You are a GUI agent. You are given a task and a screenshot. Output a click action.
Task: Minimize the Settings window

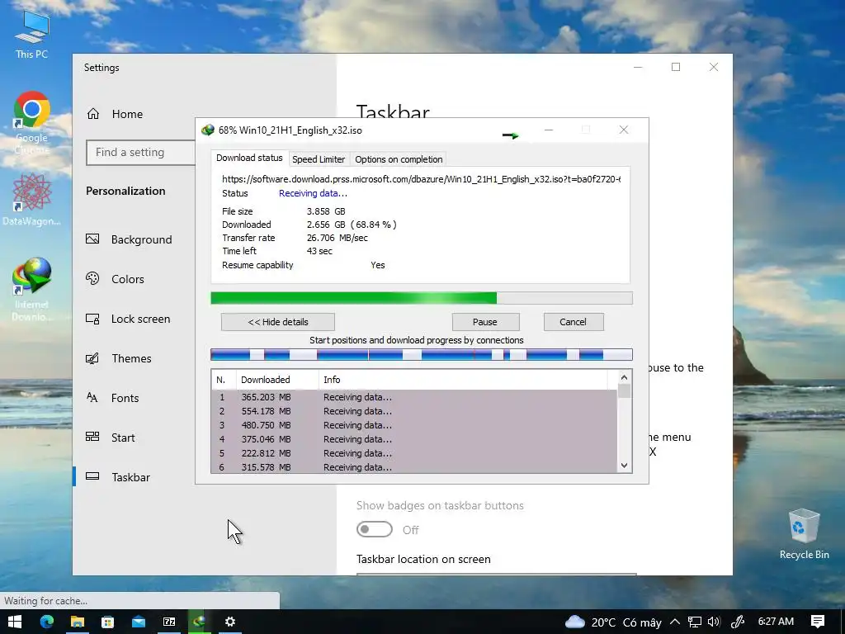638,67
